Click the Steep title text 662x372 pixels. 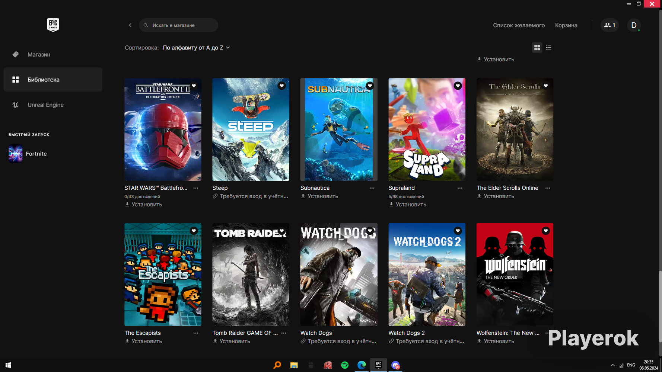(220, 188)
